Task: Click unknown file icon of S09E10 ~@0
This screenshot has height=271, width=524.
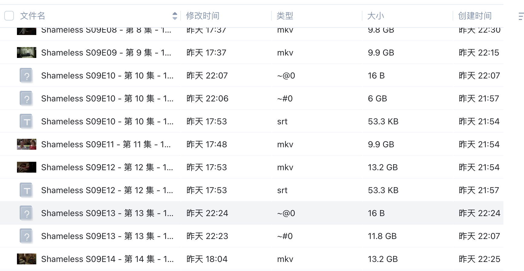Action: pos(27,75)
